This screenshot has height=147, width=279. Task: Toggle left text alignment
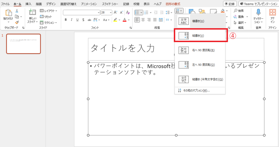[137, 20]
